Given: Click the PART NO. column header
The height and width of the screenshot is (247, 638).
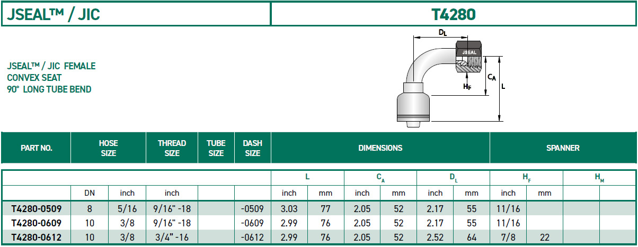Looking at the screenshot, I should 36,148.
